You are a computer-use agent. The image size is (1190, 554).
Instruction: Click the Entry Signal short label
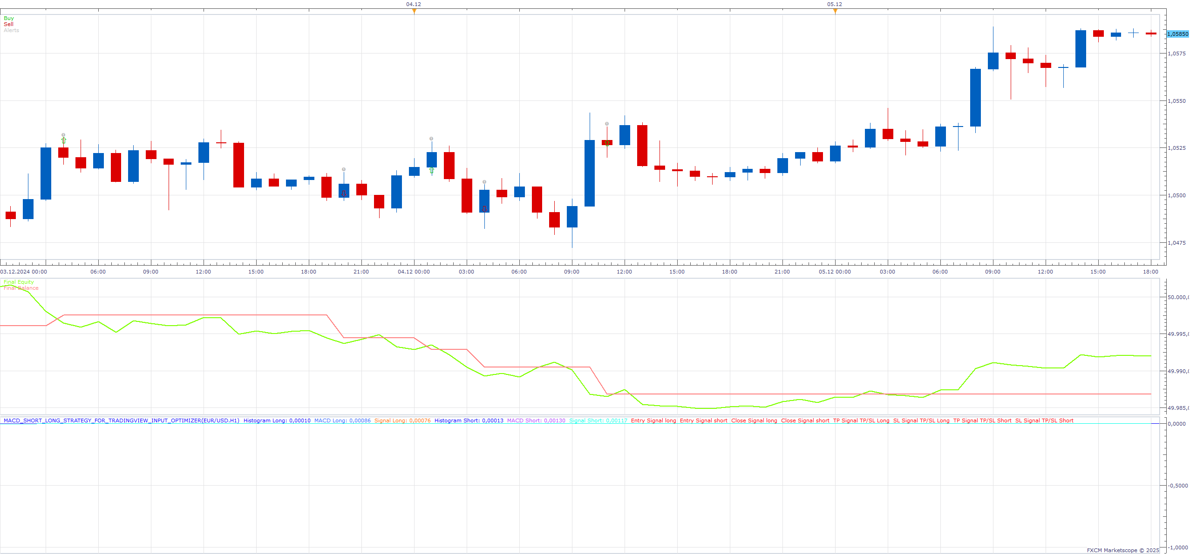point(703,421)
